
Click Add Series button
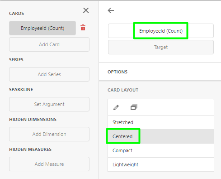[49, 74]
